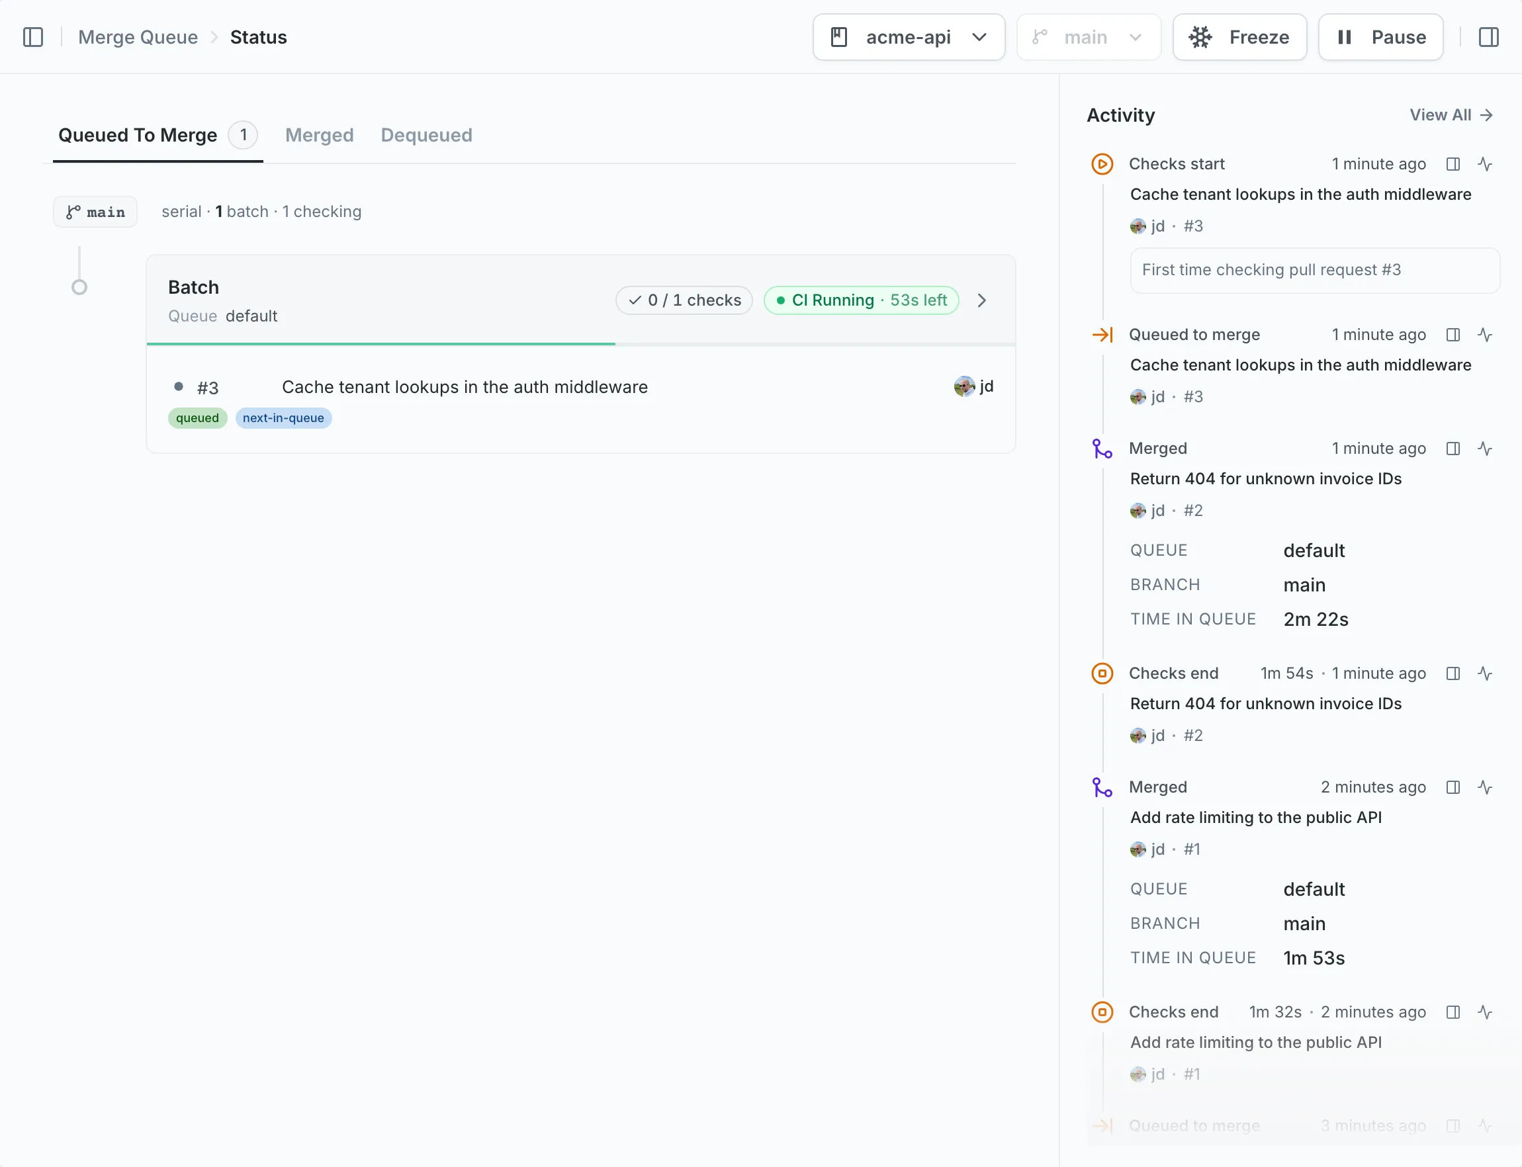Open panel icon on Merged 2 minutes ago event

click(x=1453, y=788)
